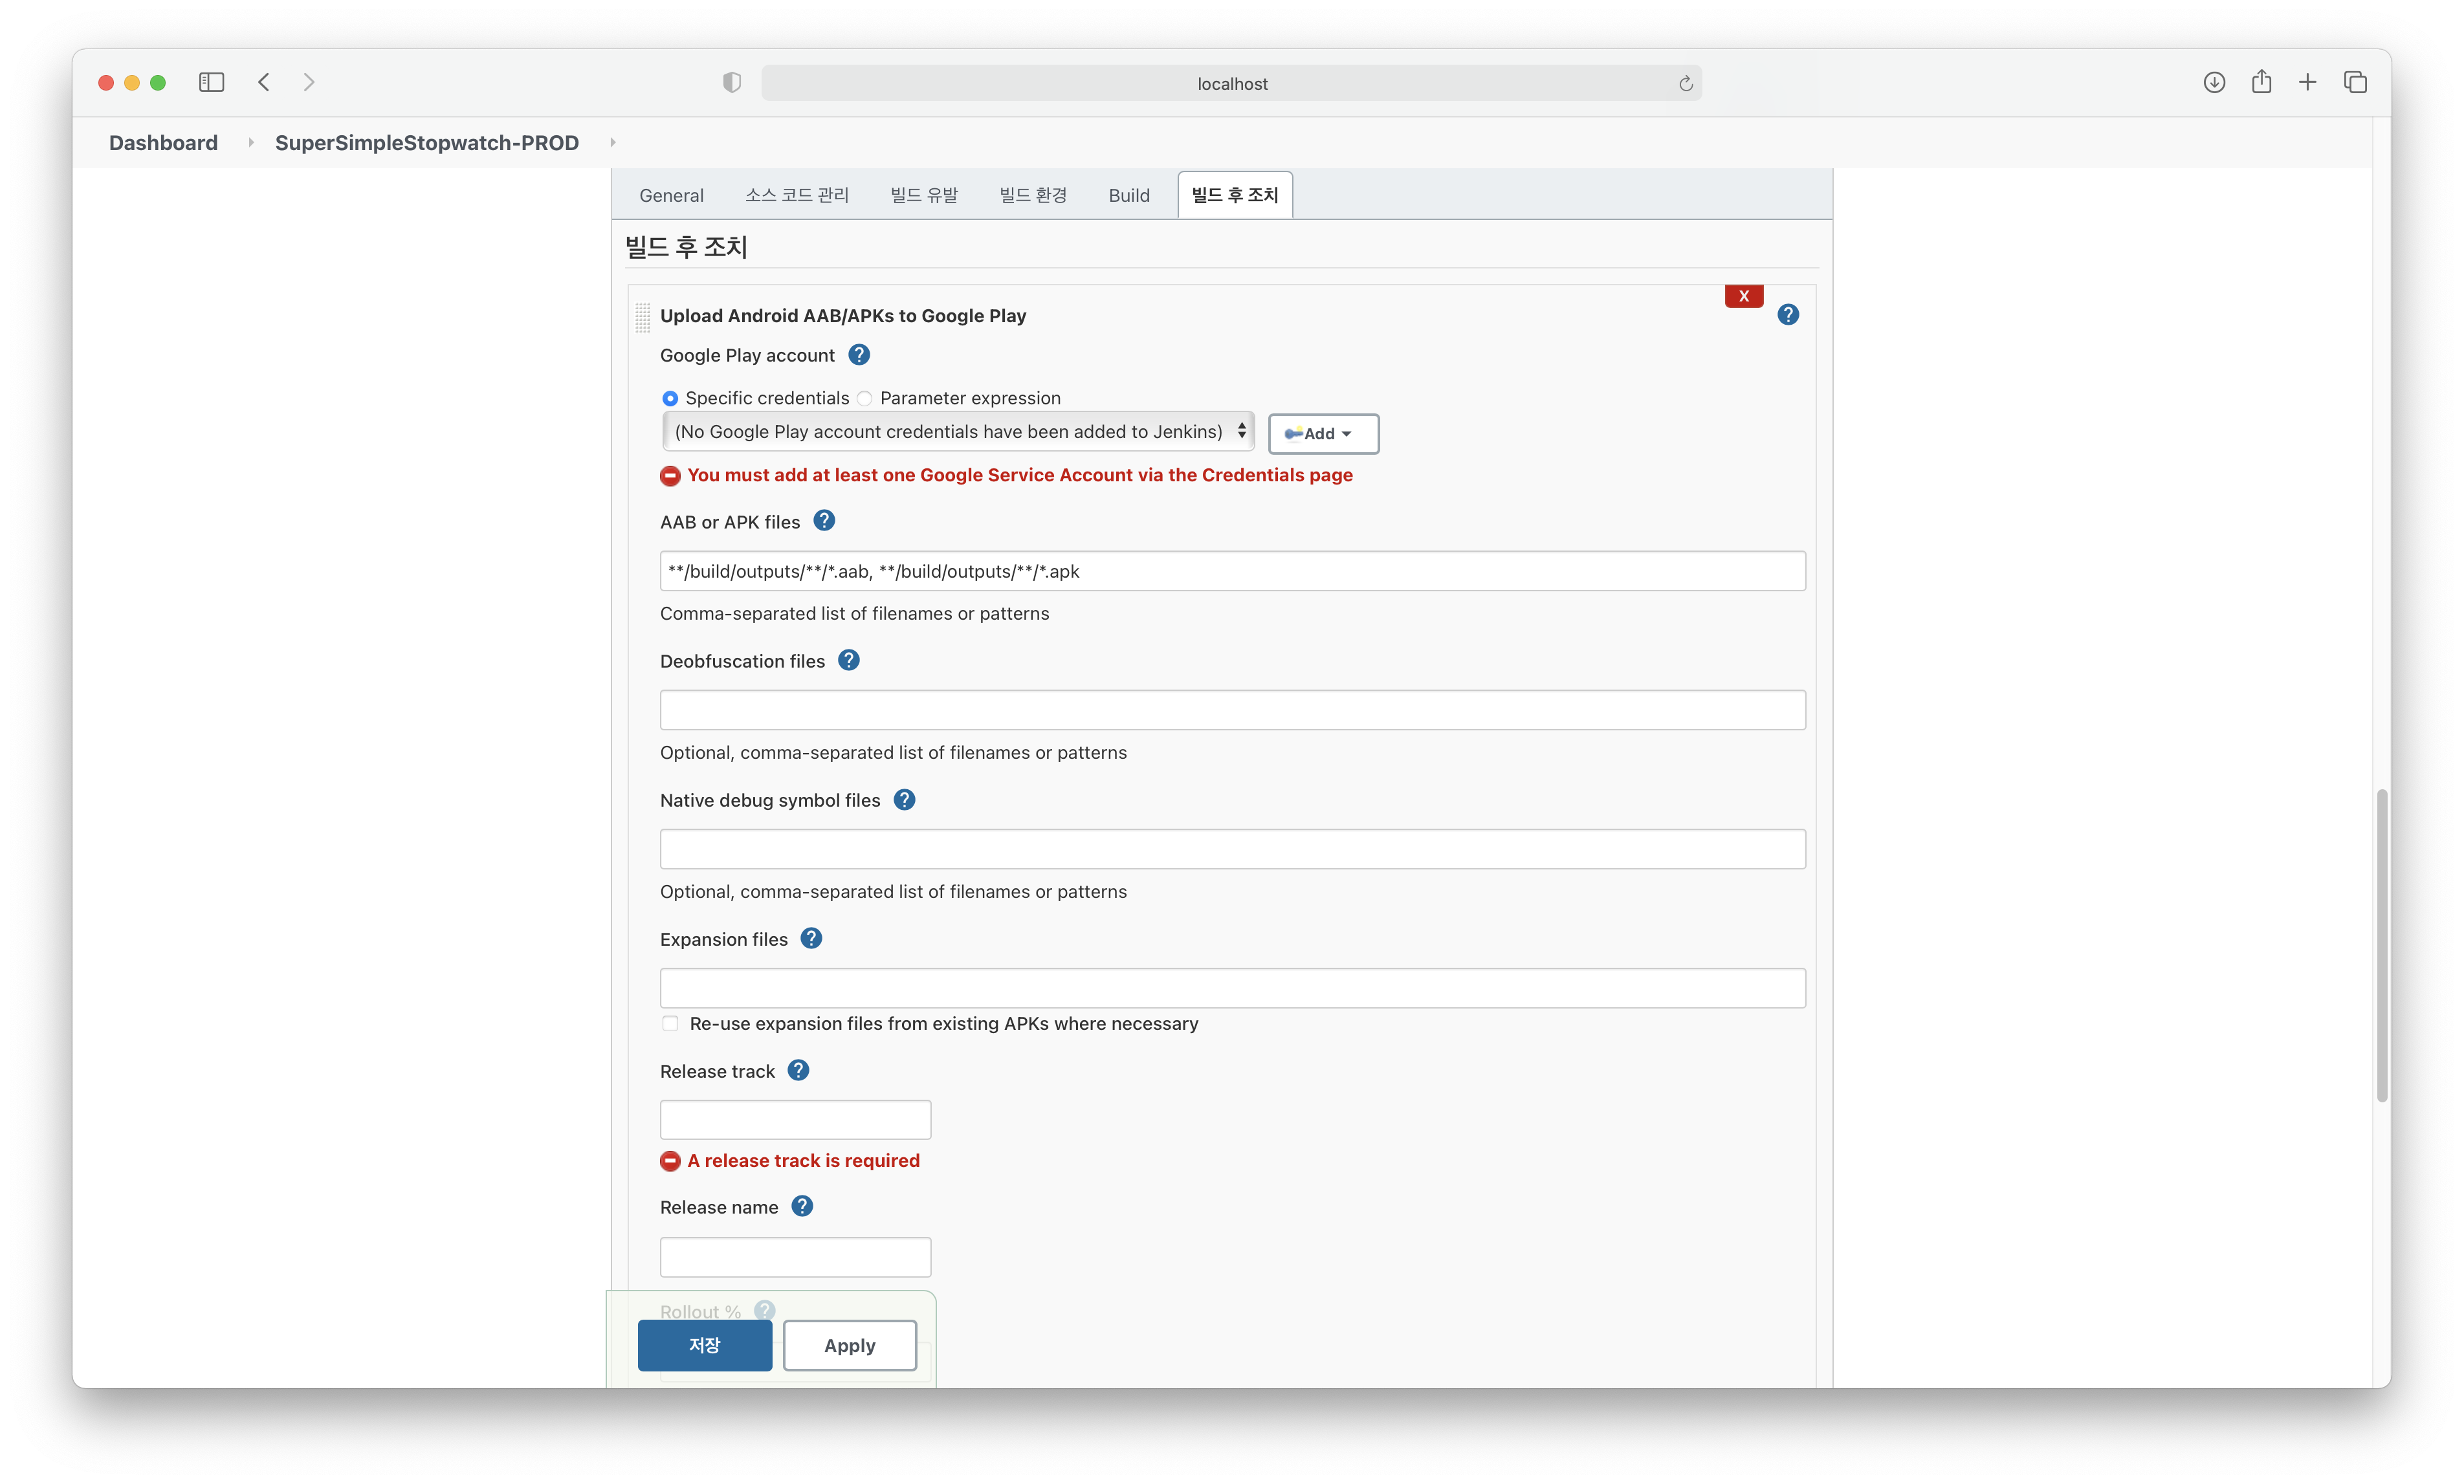Click Deobfuscation files help icon

point(848,661)
